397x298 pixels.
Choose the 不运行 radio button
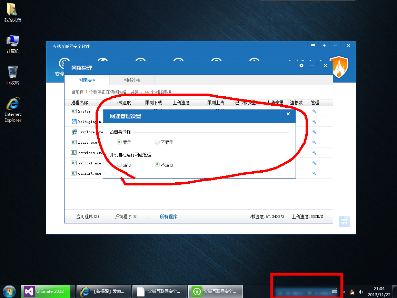click(157, 165)
